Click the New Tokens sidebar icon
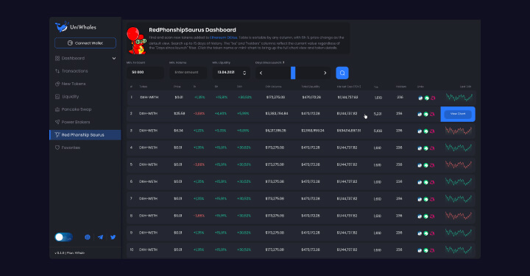The image size is (530, 276). point(57,84)
